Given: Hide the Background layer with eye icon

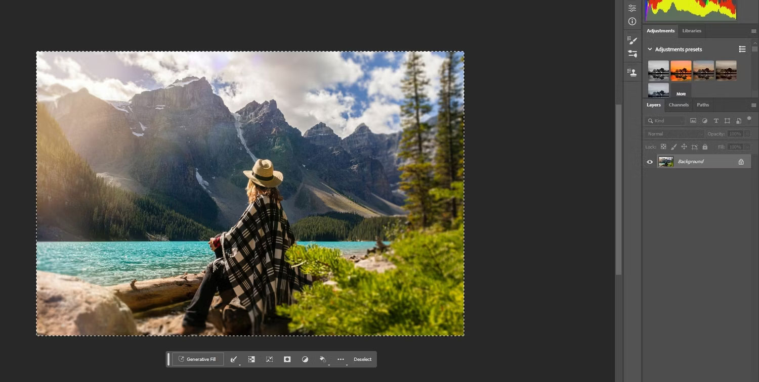Looking at the screenshot, I should pyautogui.click(x=650, y=162).
